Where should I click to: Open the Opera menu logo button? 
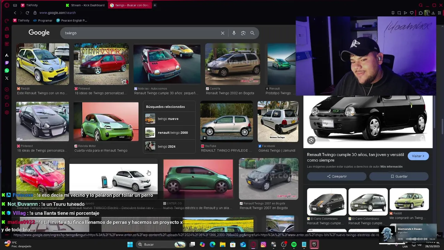click(7, 5)
